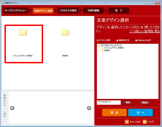Select the オンライン素材 radio button
This screenshot has width=162, height=127.
[x=98, y=40]
